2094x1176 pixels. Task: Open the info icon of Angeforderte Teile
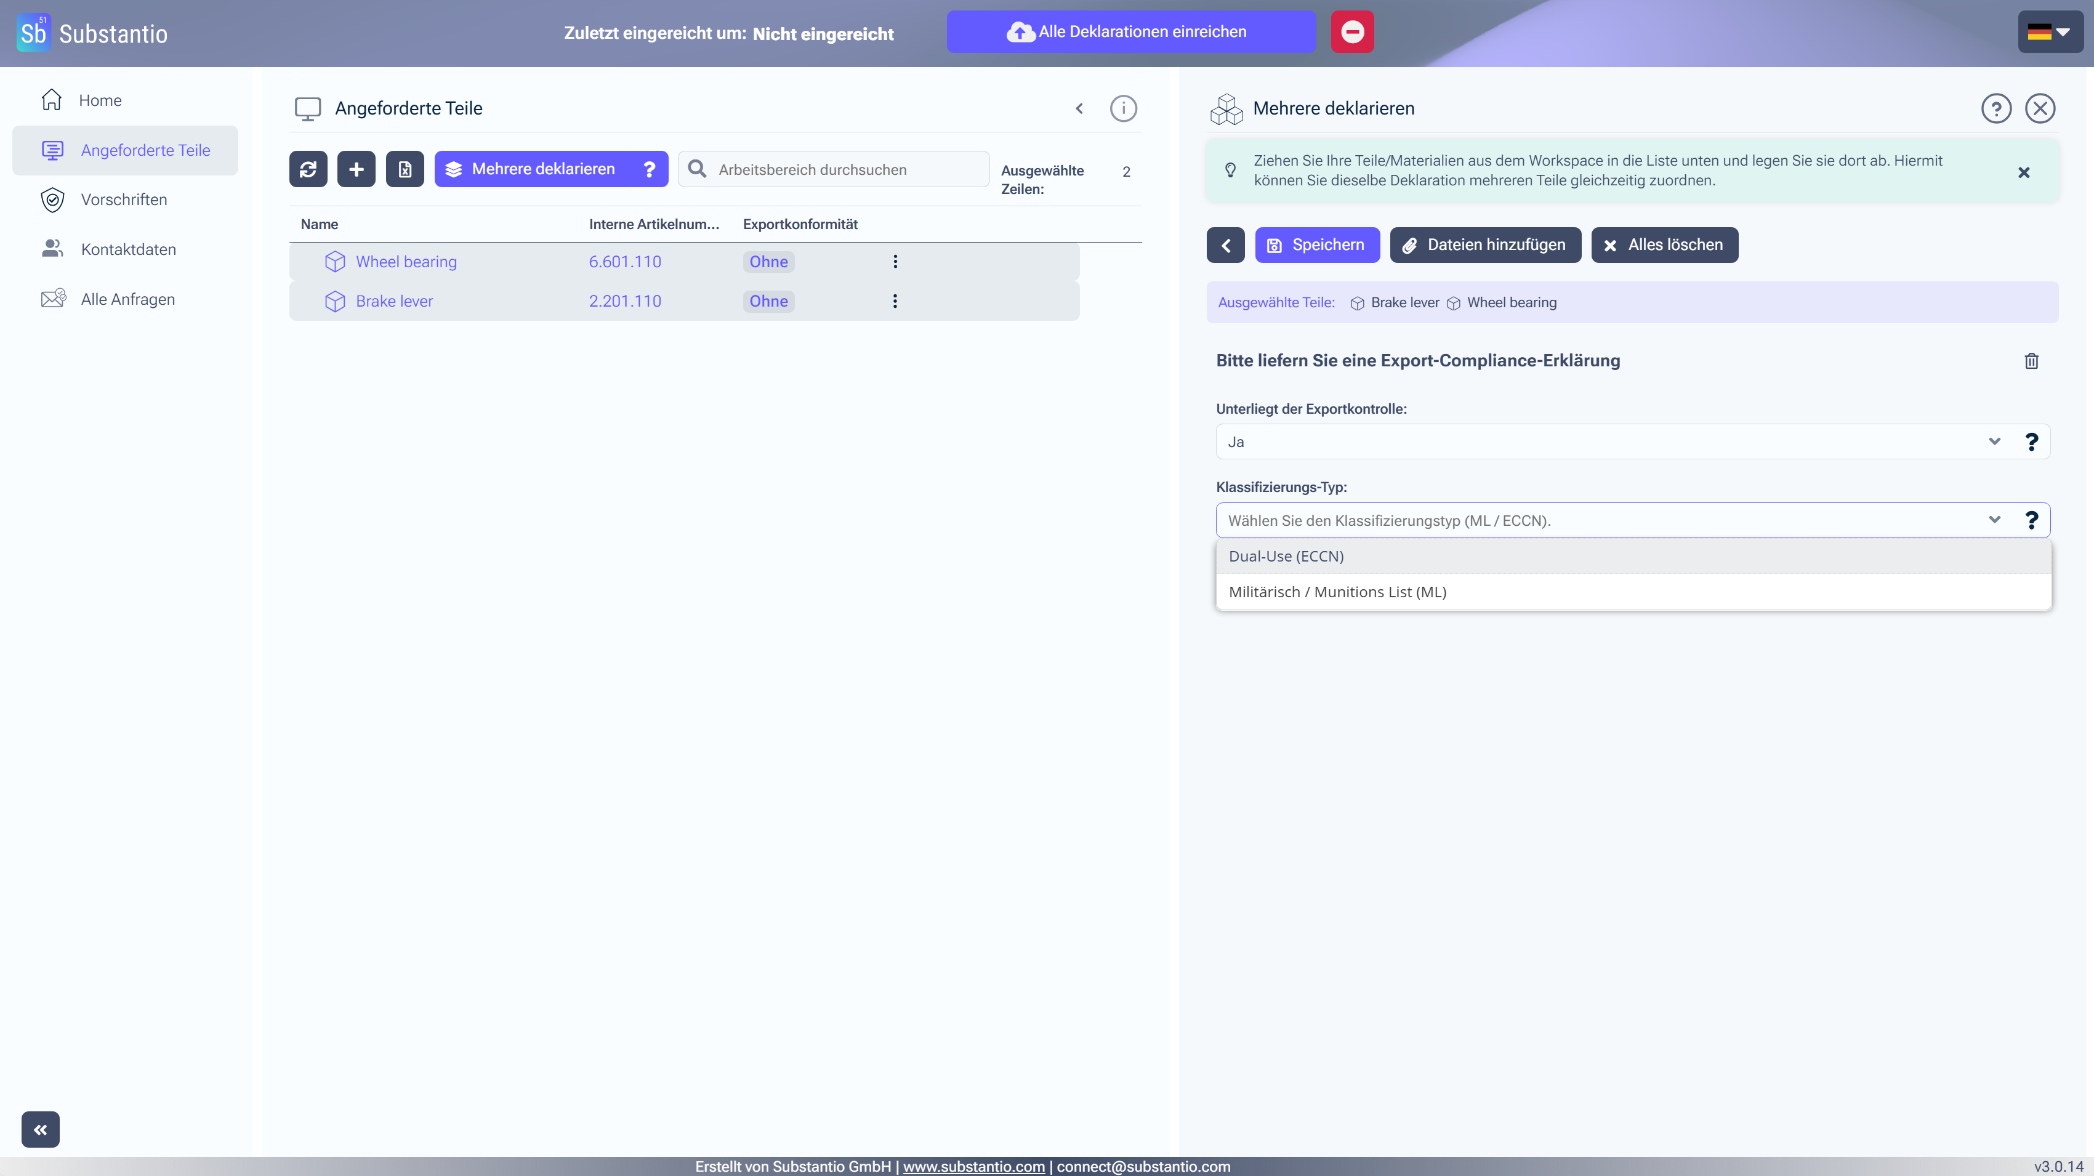[x=1122, y=108]
